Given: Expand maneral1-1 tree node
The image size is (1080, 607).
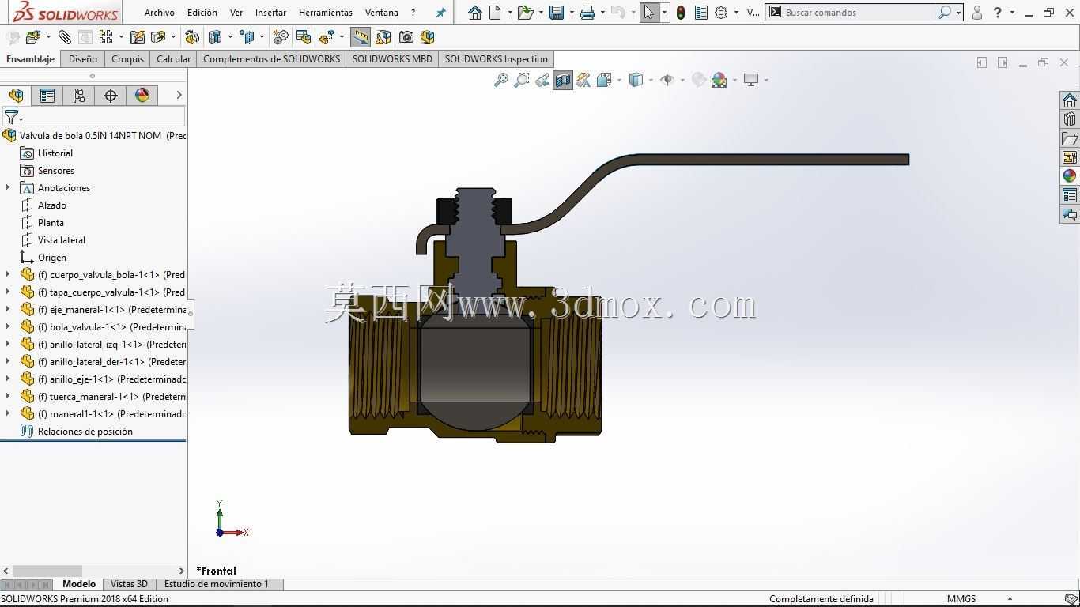Looking at the screenshot, I should [x=8, y=414].
